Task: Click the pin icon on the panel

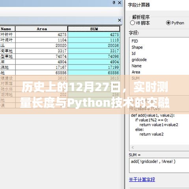Action: (x=114, y=3)
